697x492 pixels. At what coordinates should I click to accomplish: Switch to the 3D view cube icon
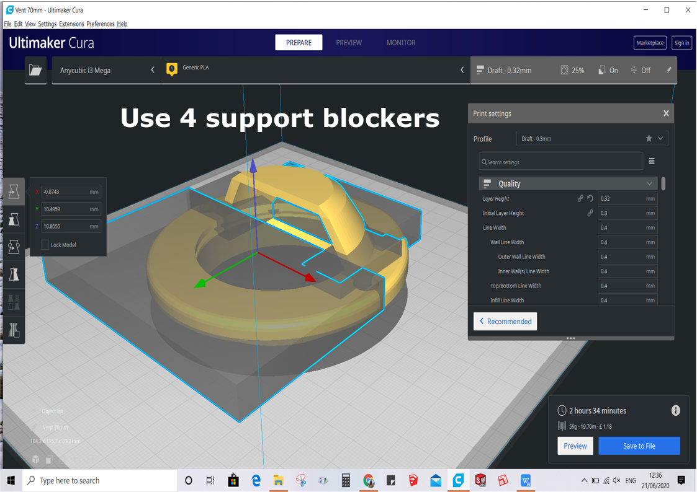(35, 459)
